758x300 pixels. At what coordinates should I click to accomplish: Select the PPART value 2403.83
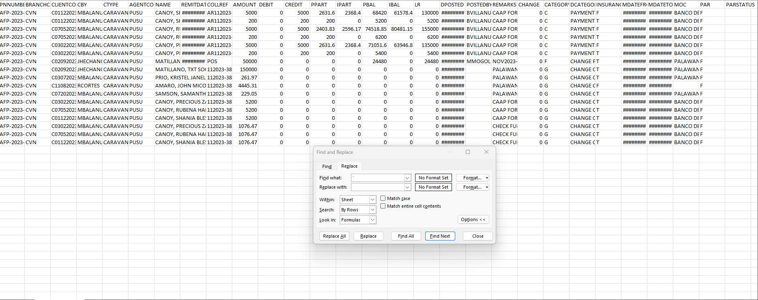coord(323,29)
